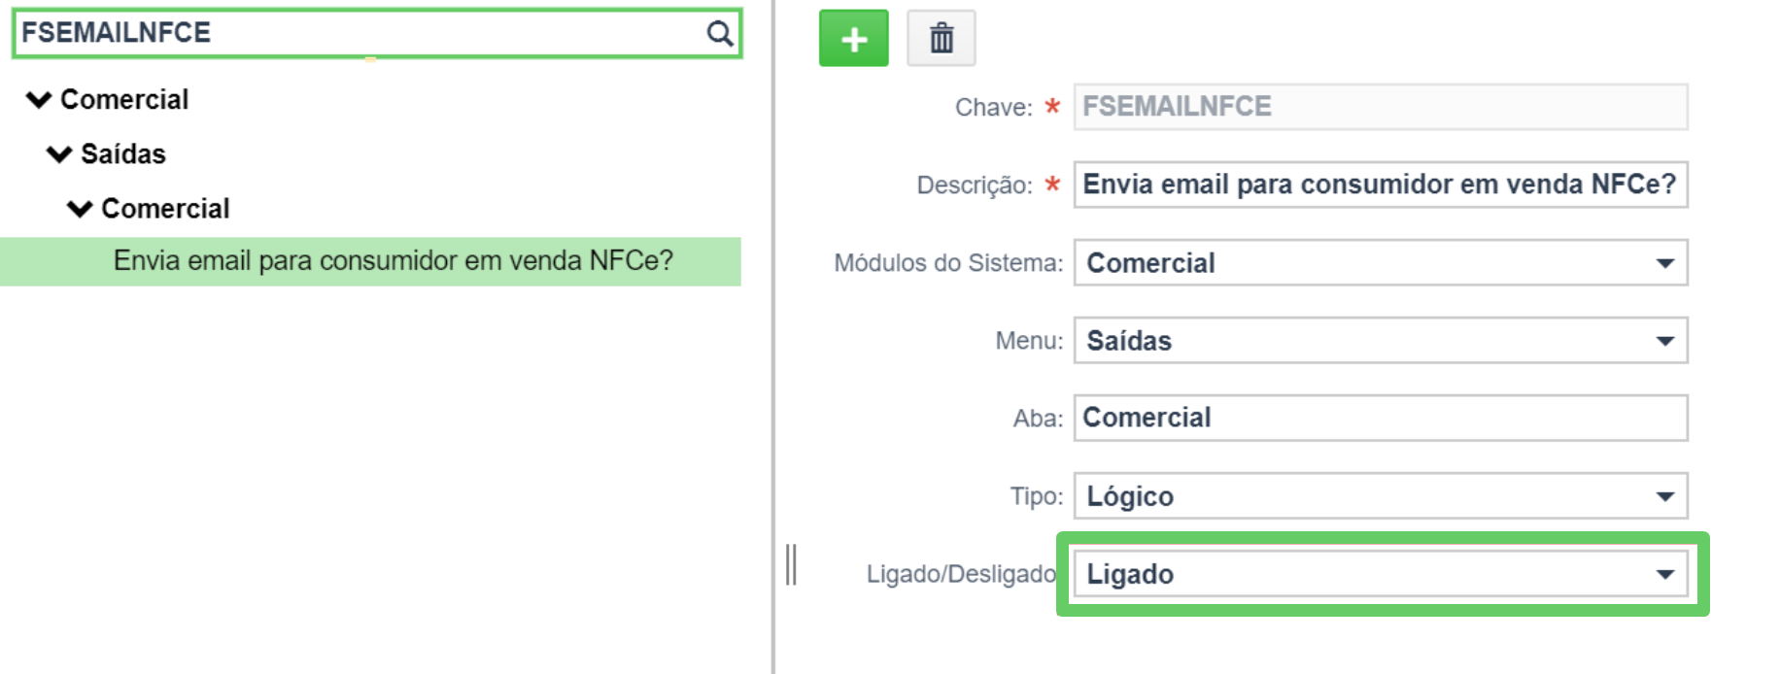Toggle the Ligado/Desligado dropdown

point(1381,574)
